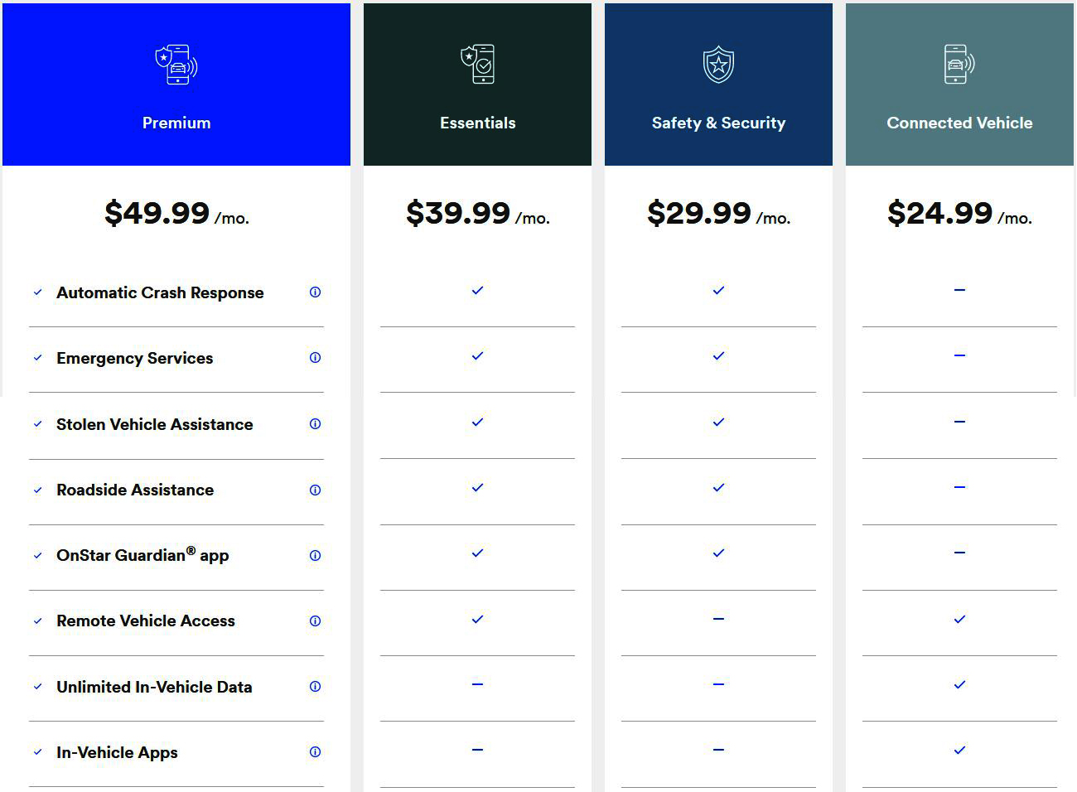Show info for In-Vehicle Apps

tap(315, 752)
